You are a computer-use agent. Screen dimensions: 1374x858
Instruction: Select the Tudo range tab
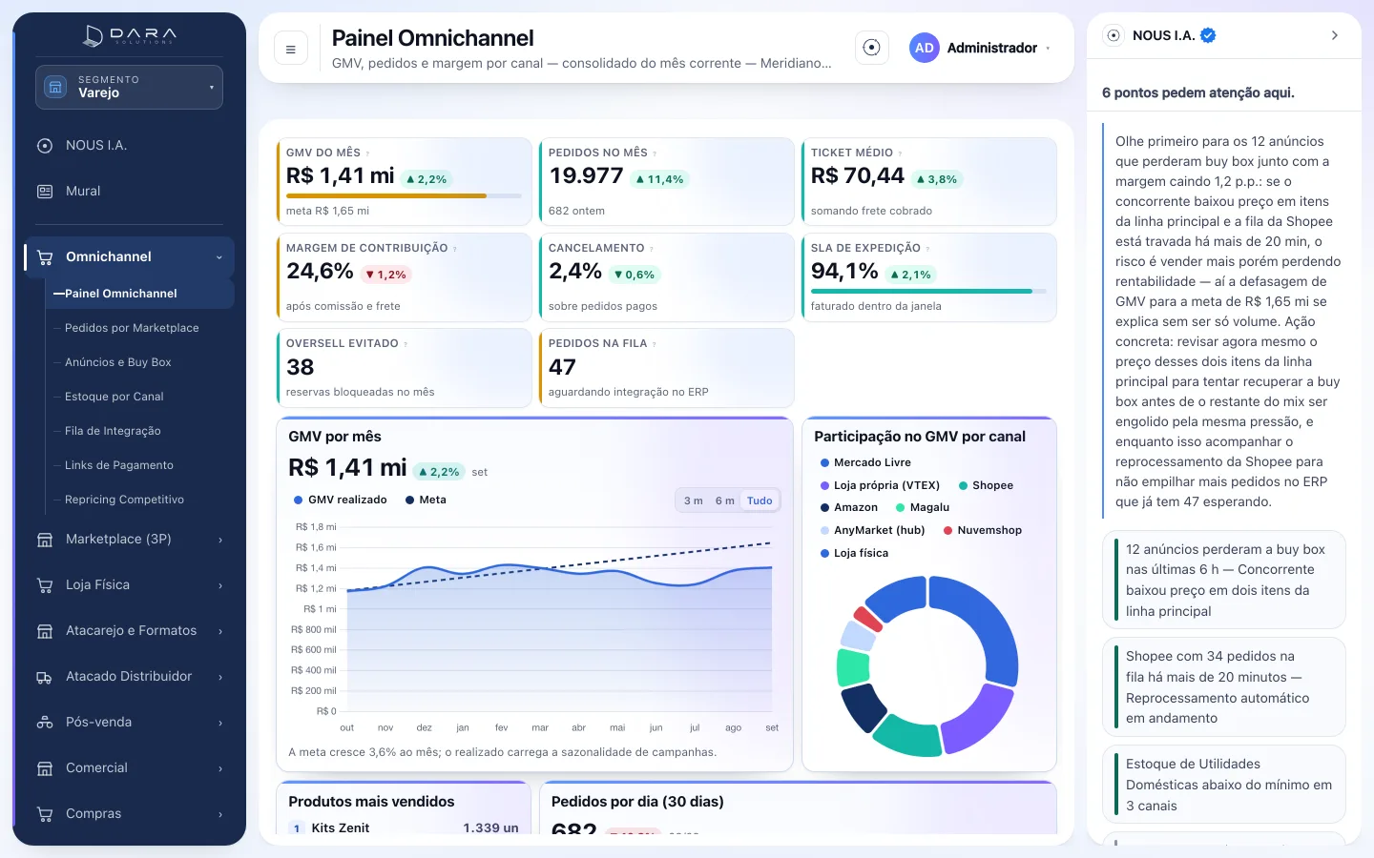point(760,500)
